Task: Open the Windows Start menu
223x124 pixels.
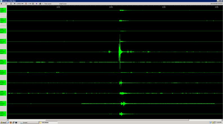Action: point(3,122)
